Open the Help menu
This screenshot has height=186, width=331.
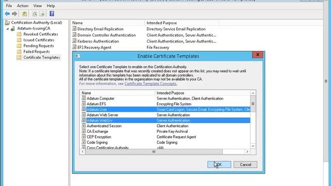pos(51,6)
